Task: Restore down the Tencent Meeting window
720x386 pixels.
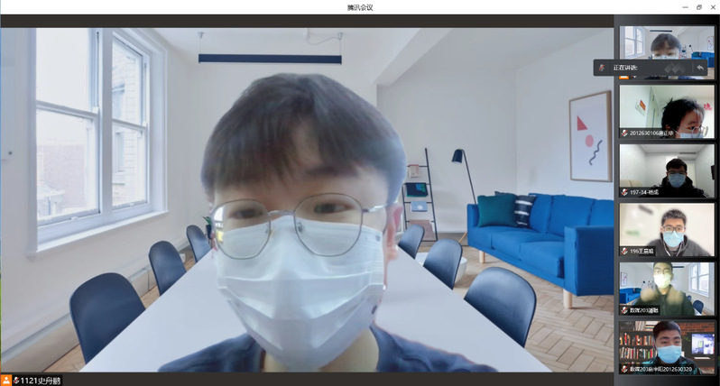Action: click(x=698, y=7)
